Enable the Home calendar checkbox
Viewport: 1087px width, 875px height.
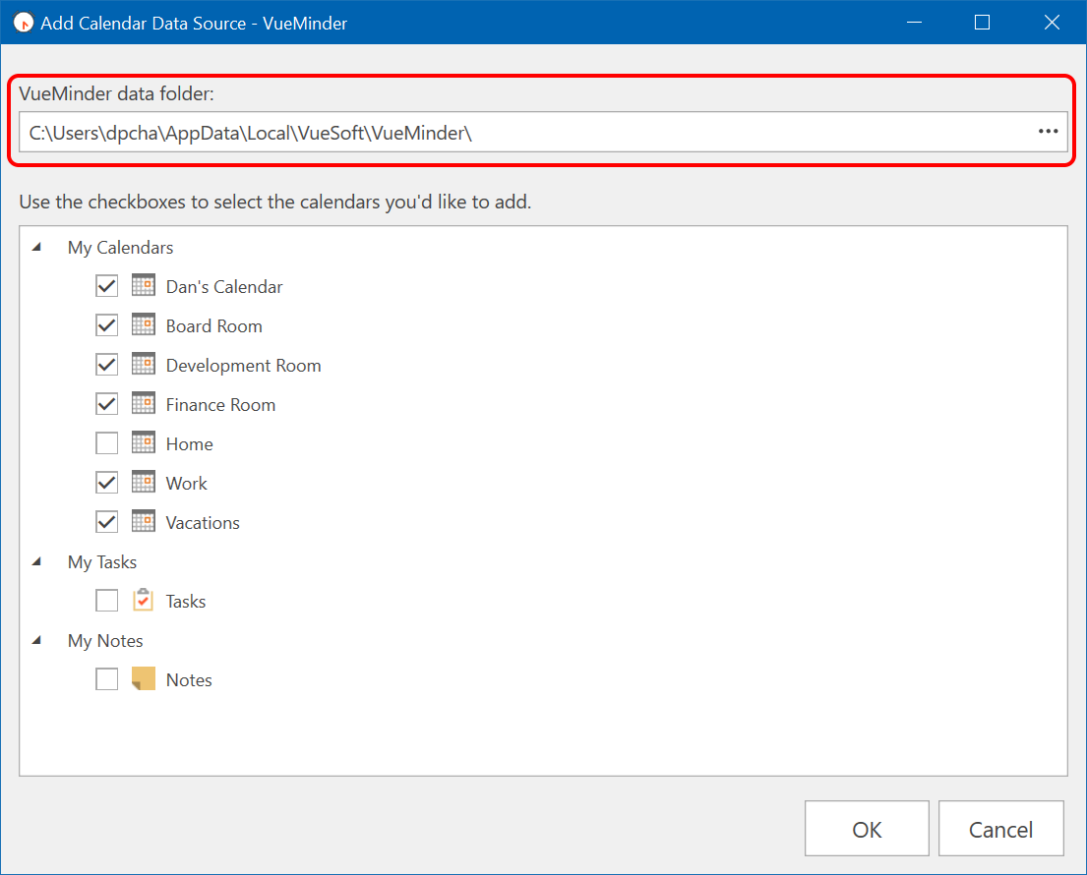pos(106,443)
